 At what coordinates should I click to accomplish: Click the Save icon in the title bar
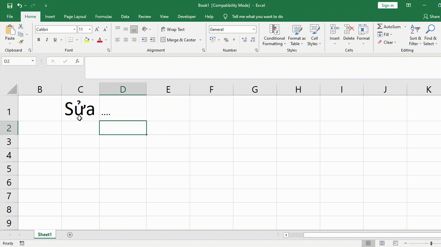click(9, 5)
